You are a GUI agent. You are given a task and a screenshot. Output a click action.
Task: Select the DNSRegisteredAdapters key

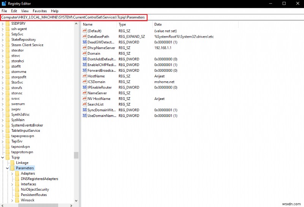coord(40,179)
